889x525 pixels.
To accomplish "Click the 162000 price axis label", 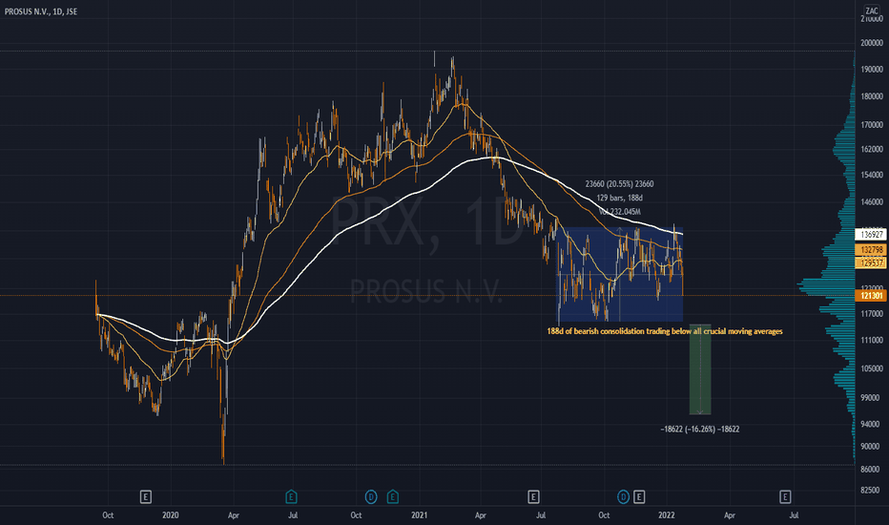I will (872, 149).
